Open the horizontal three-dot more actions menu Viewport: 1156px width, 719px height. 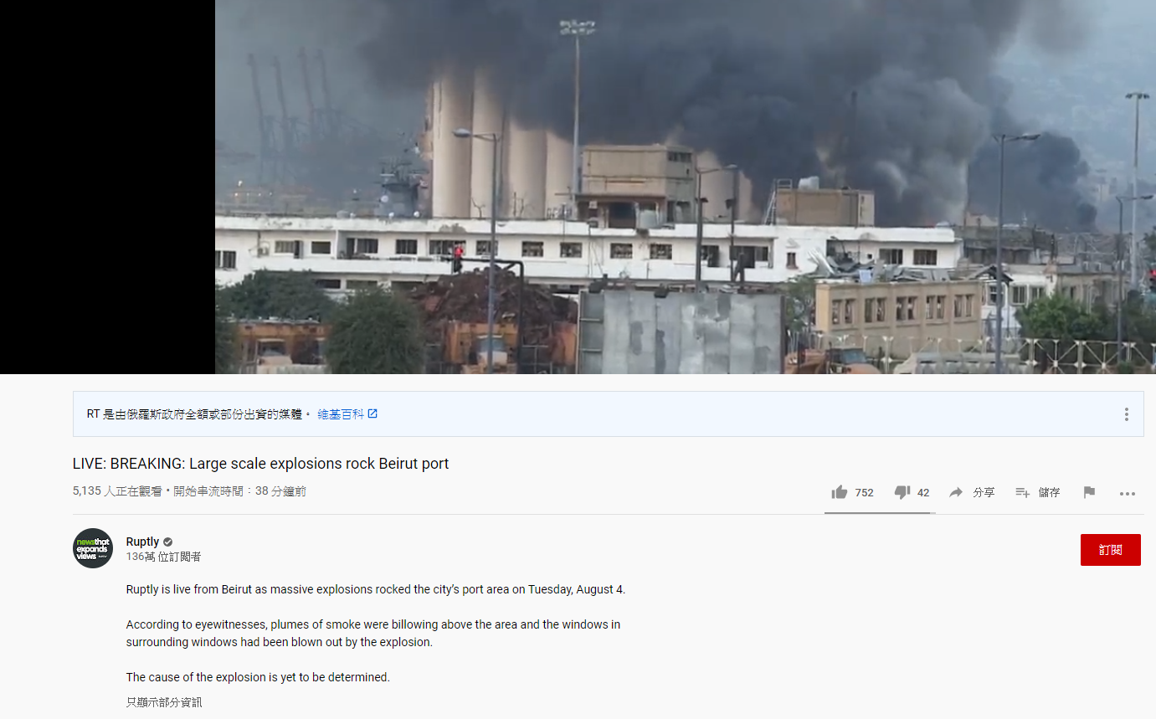coord(1128,494)
